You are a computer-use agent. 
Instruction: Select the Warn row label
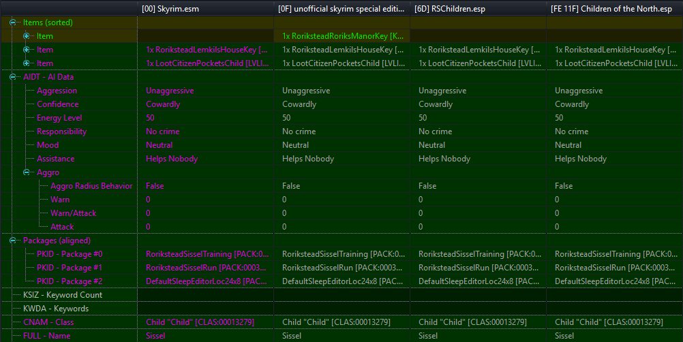pyautogui.click(x=60, y=200)
